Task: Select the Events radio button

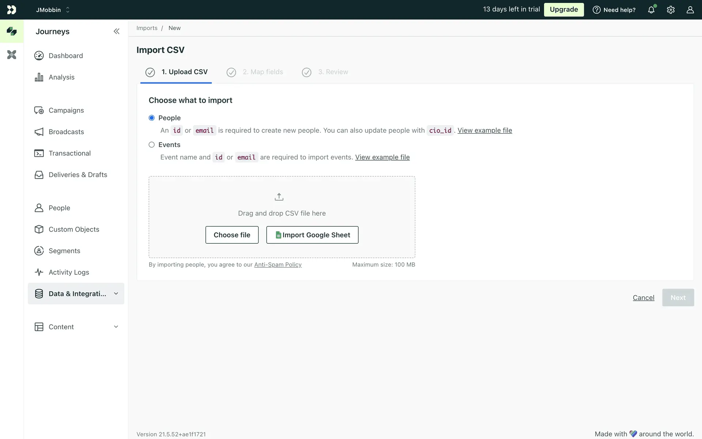Action: point(152,145)
